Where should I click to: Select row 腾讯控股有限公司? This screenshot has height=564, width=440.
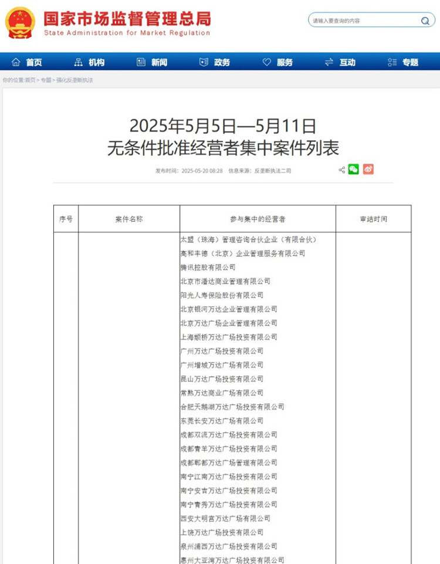click(x=208, y=268)
